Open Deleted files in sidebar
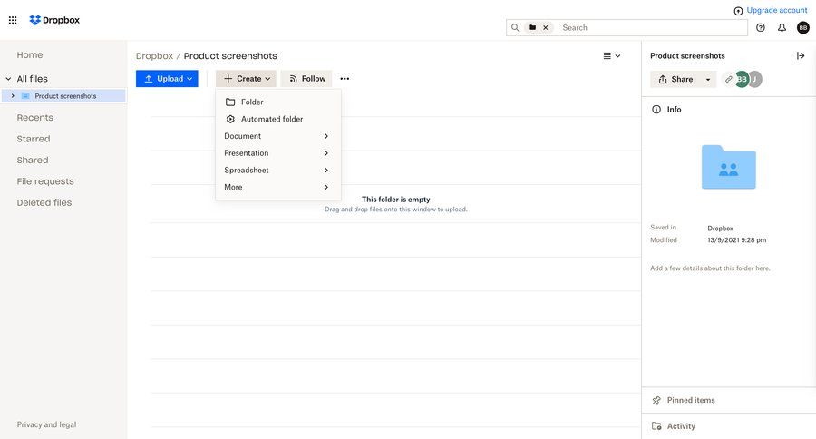816x439 pixels. [44, 202]
